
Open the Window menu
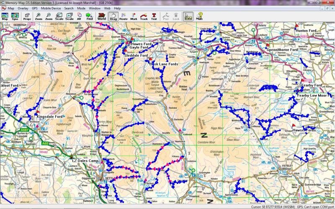pos(95,8)
